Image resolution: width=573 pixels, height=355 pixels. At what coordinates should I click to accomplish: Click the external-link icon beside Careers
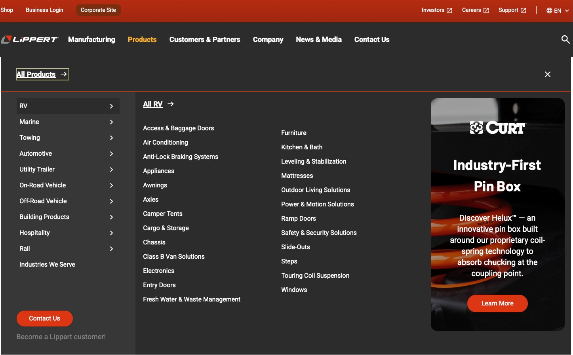(486, 11)
